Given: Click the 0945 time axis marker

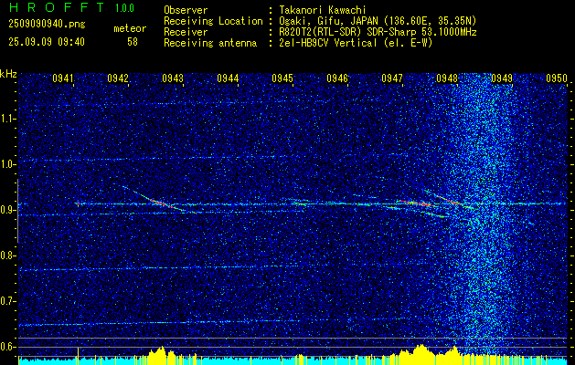Looking at the screenshot, I should pos(282,78).
